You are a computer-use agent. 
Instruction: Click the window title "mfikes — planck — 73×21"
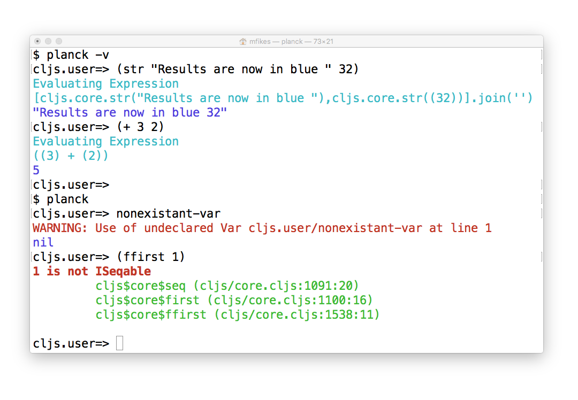[x=291, y=42]
